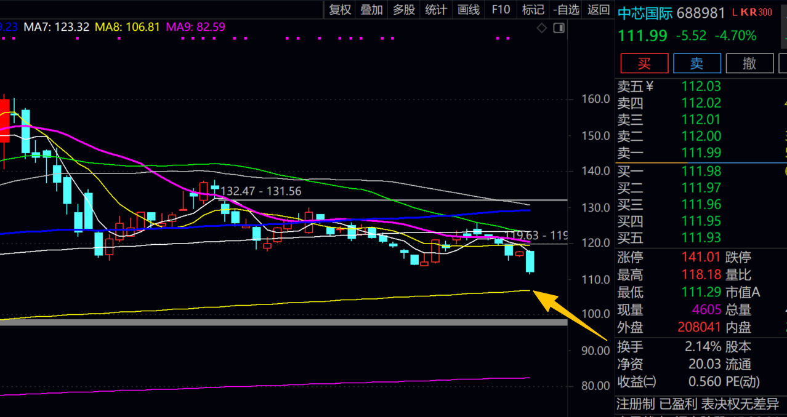Click the 132.47 - 131.56 price line label
The image size is (787, 417).
[261, 191]
